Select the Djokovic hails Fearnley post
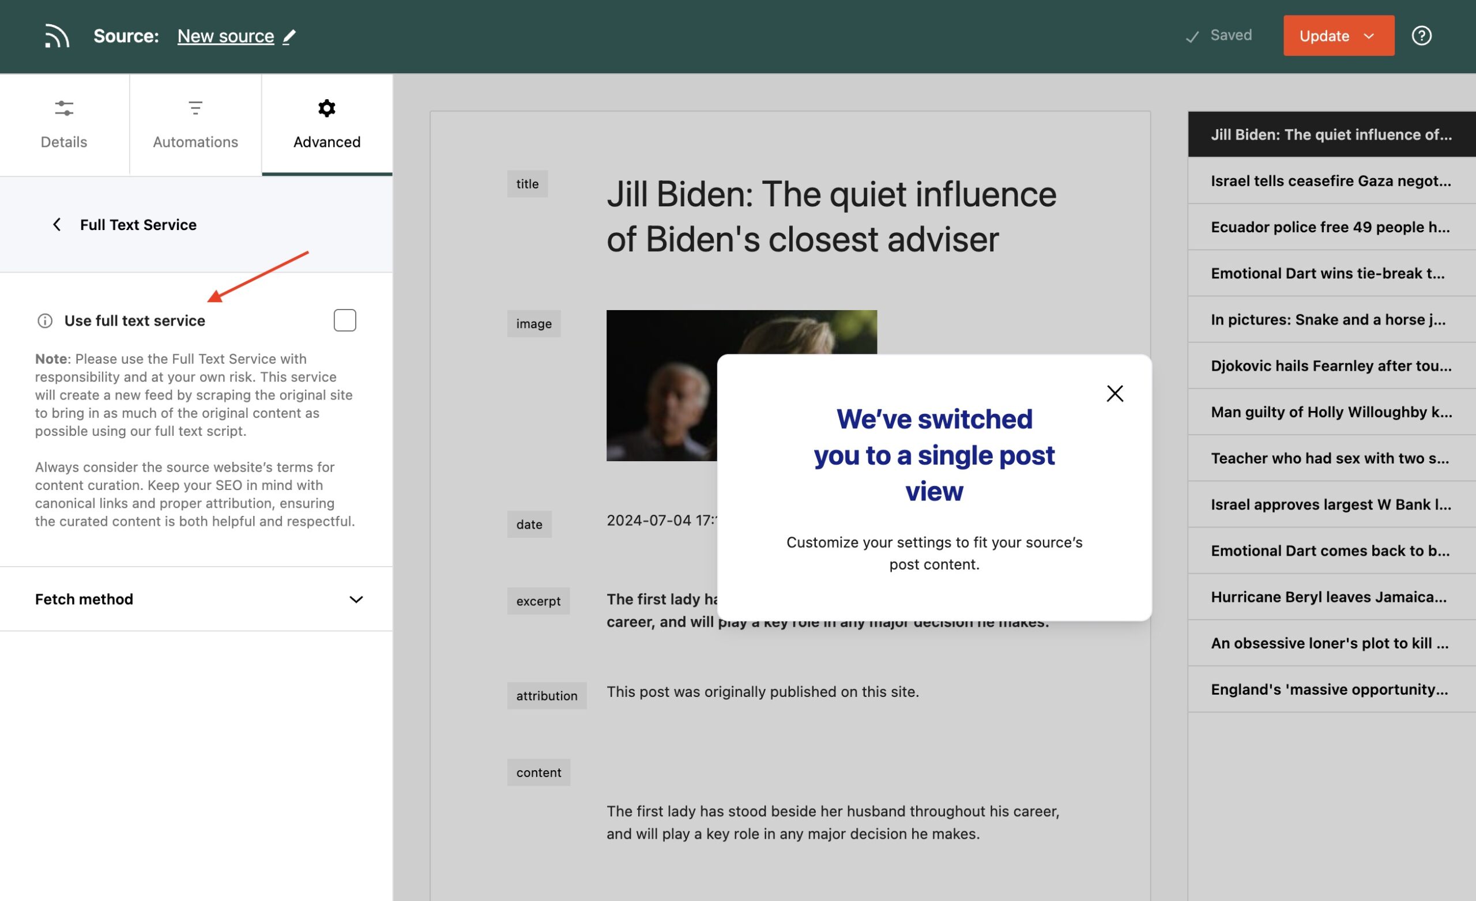The image size is (1476, 901). [x=1328, y=365]
